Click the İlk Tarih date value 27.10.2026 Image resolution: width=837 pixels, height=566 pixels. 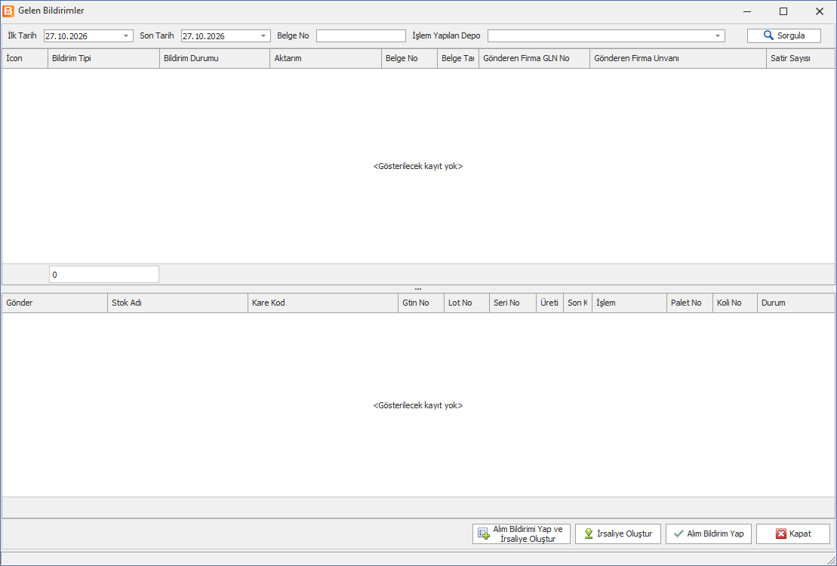pos(66,36)
